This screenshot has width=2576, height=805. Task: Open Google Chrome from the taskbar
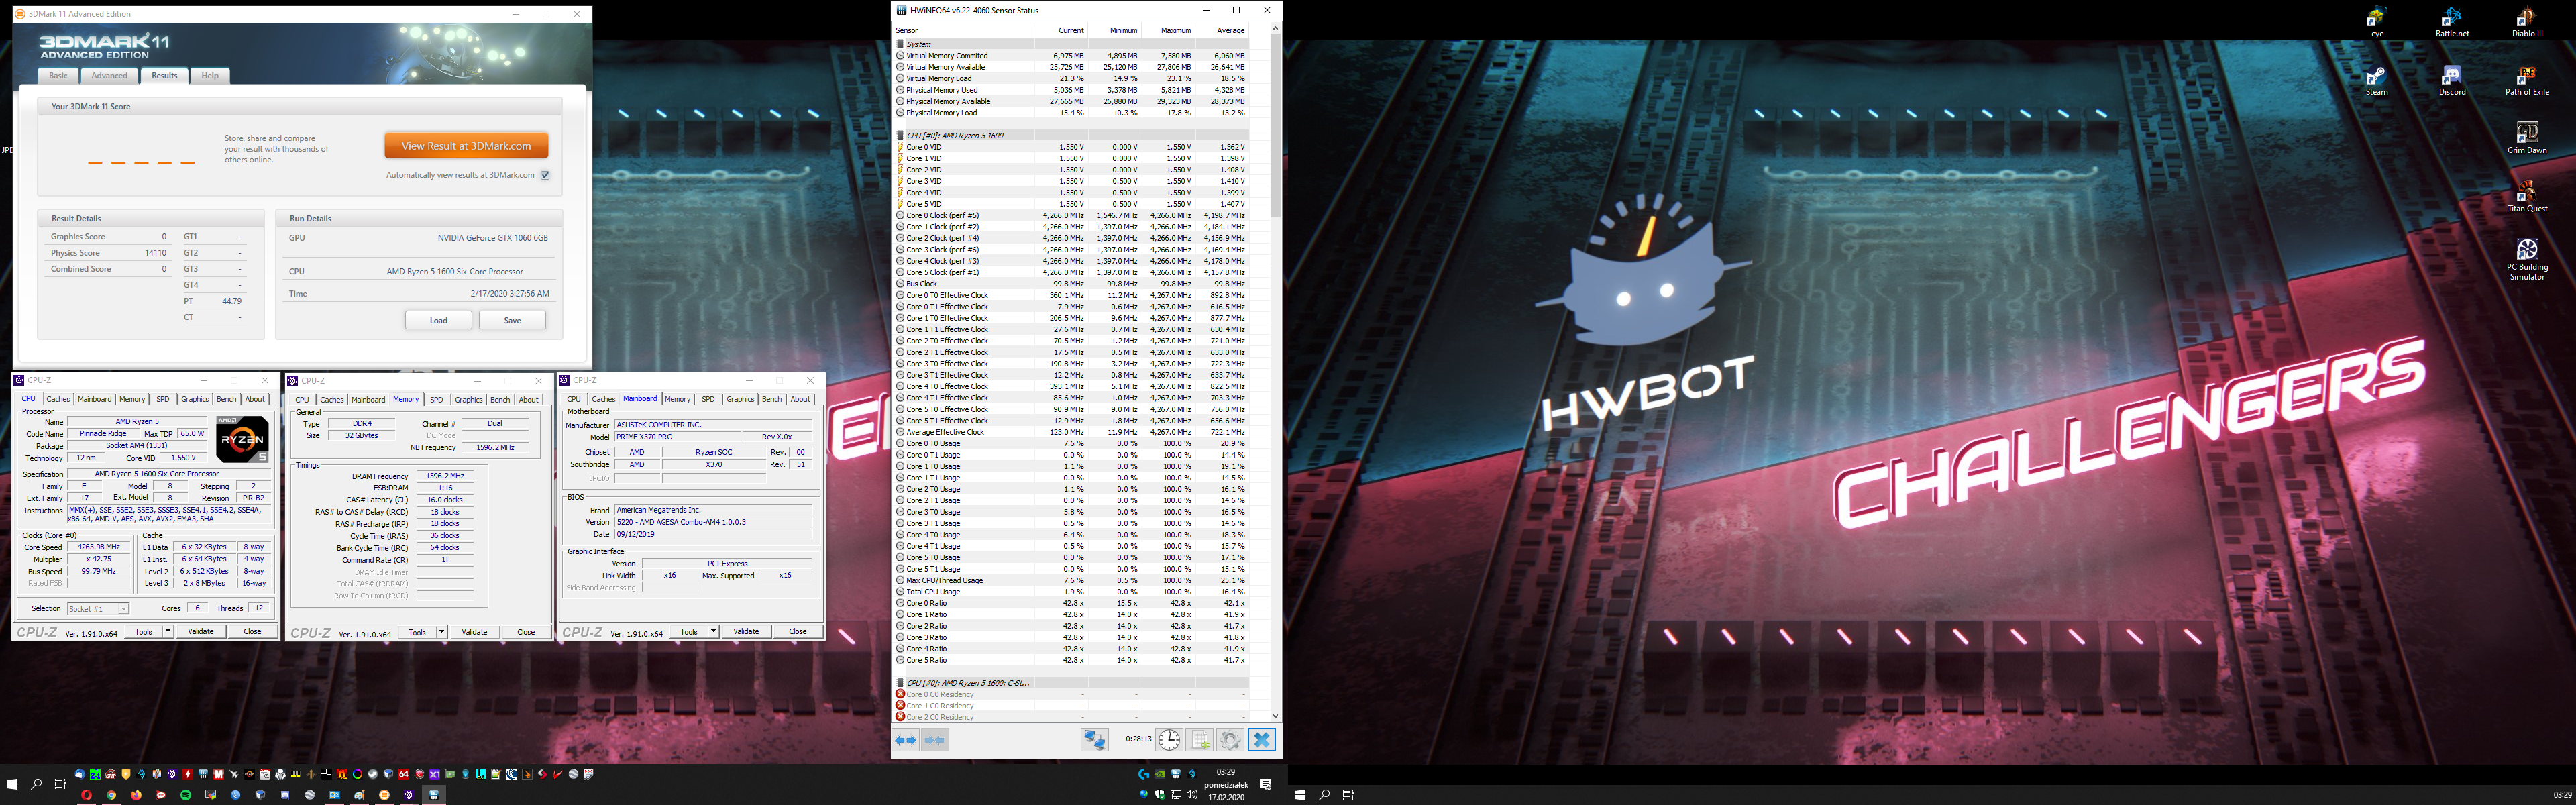(111, 795)
